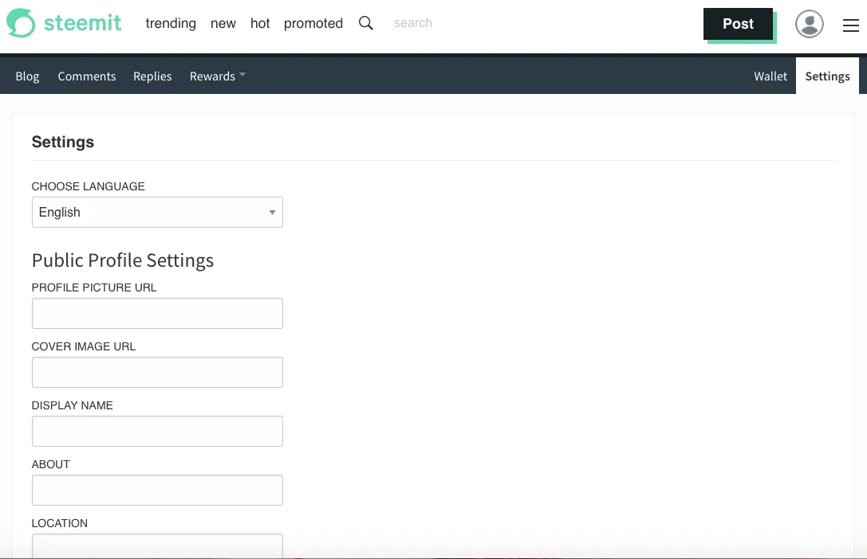This screenshot has height=559, width=867.
Task: Open the Choose Language dropdown
Action: [157, 212]
